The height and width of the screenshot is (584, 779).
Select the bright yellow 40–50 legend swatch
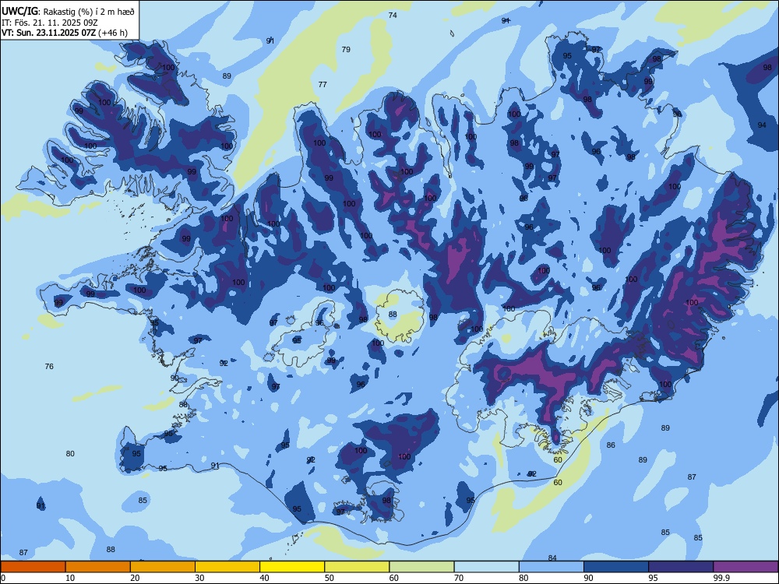pyautogui.click(x=292, y=567)
